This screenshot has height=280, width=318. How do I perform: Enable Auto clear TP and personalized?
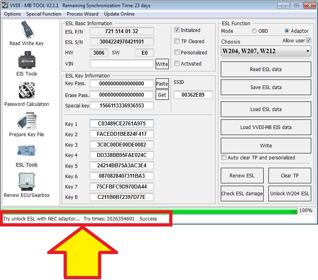[224, 157]
